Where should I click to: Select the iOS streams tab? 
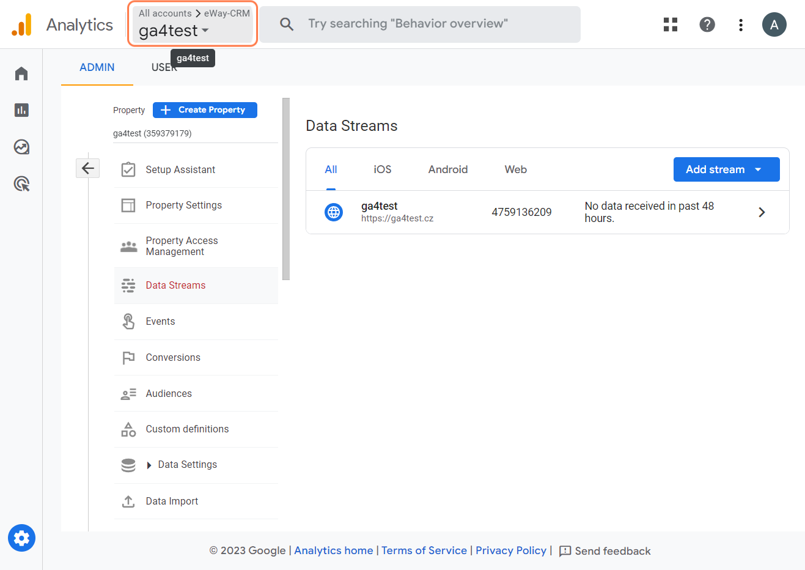[383, 169]
